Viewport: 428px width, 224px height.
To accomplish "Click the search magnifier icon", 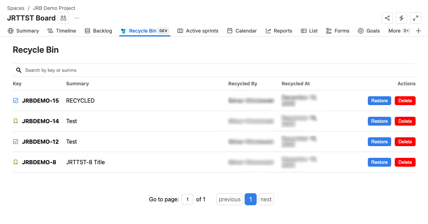I will (x=19, y=70).
